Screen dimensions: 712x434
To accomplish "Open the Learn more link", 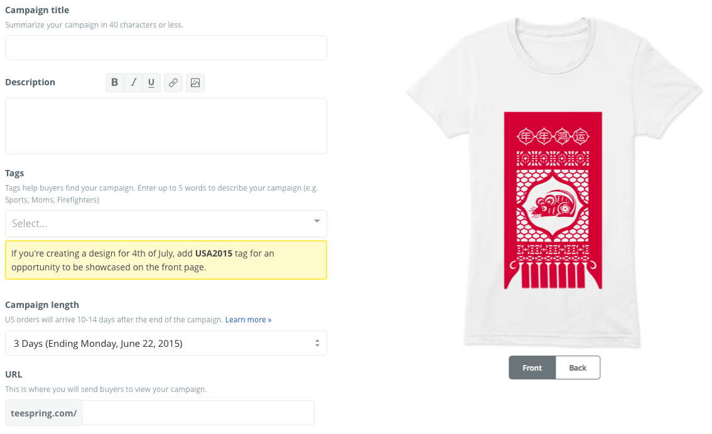I will [x=248, y=320].
